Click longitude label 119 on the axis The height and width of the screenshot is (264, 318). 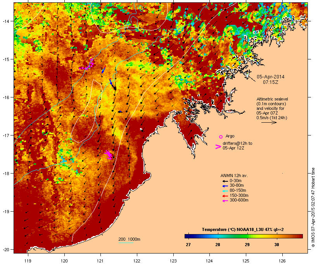tap(28, 261)
